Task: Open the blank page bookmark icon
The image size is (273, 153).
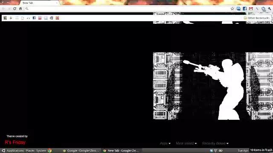Action: pyautogui.click(x=23, y=18)
